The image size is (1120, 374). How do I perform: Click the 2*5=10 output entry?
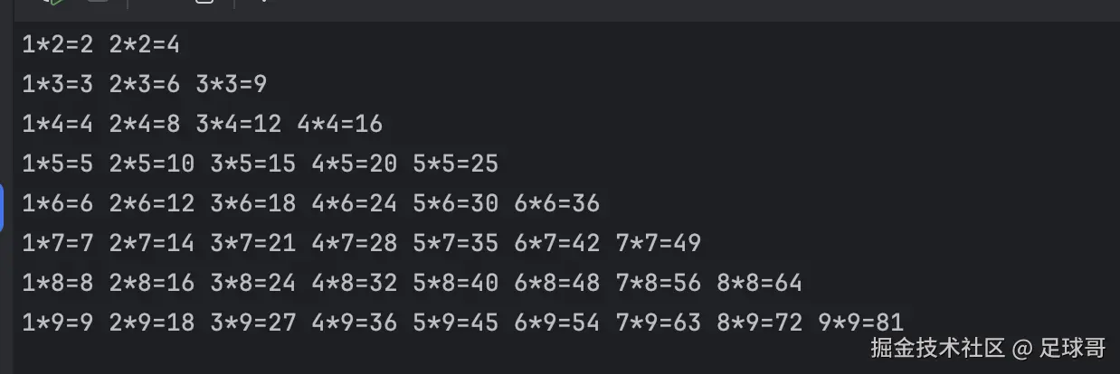pyautogui.click(x=151, y=164)
